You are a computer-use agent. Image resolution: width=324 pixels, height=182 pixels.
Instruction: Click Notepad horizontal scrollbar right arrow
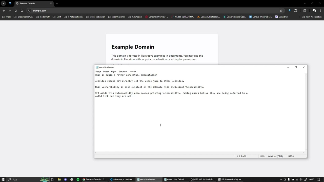303,153
